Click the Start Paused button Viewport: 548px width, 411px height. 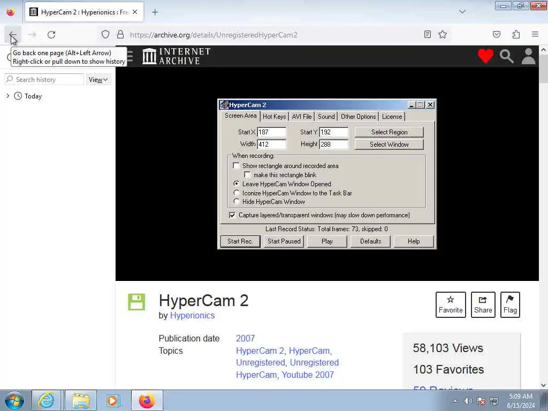coord(284,241)
